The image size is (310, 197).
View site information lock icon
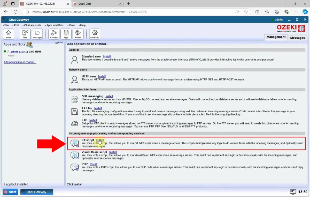[x=27, y=12]
